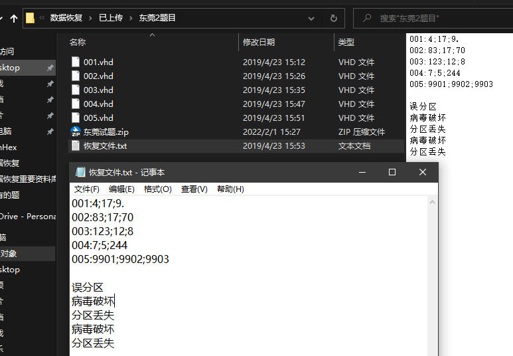Select the 恢复文件.txt document icon
513x356 pixels.
(x=76, y=145)
